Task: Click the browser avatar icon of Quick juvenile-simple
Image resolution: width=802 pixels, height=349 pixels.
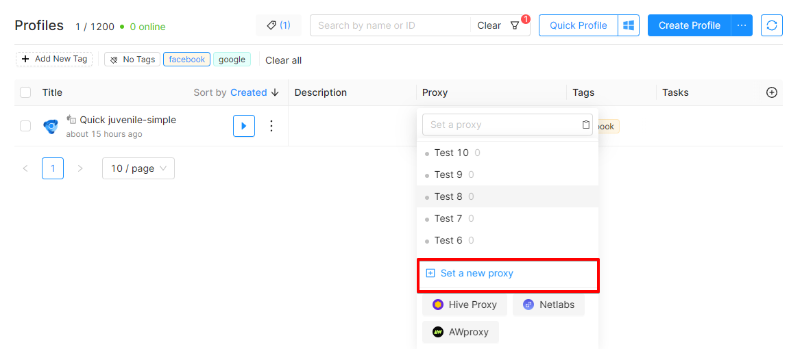Action: click(x=51, y=126)
